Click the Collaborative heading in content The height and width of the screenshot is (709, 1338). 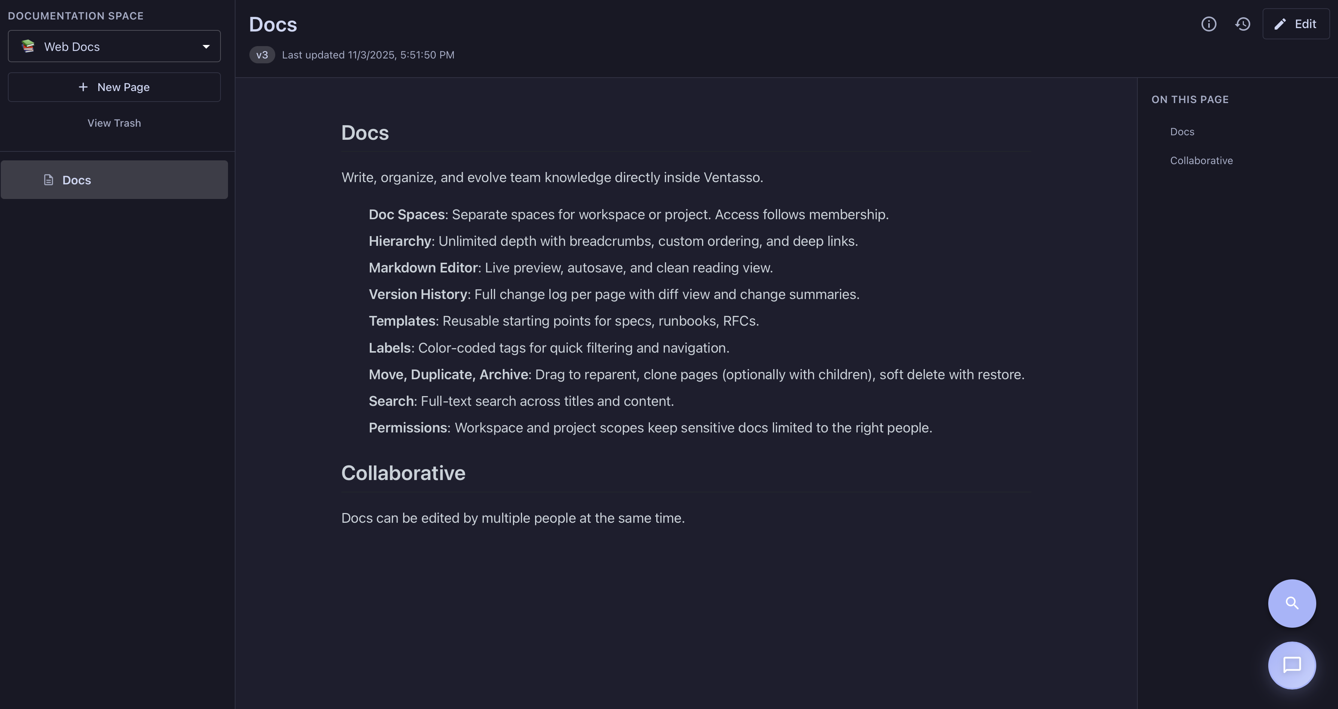(403, 473)
